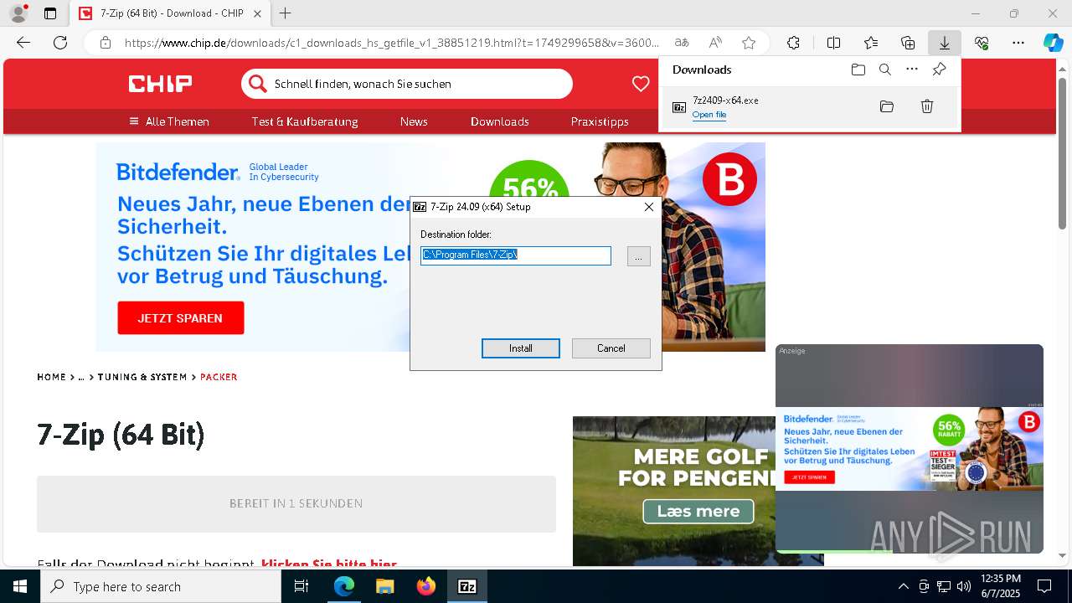Open News menu item

414,121
